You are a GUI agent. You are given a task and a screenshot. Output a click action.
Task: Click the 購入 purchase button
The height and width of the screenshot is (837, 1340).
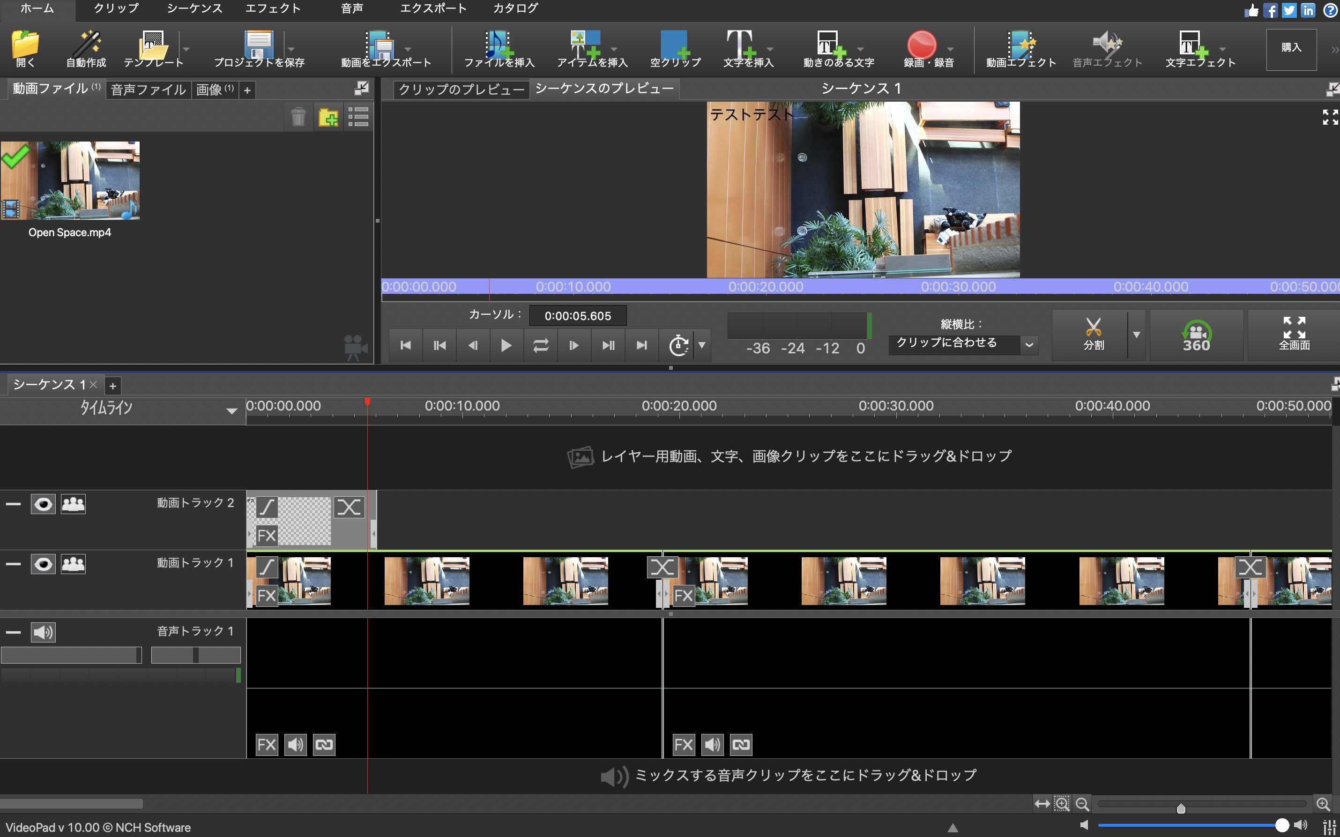click(1291, 49)
